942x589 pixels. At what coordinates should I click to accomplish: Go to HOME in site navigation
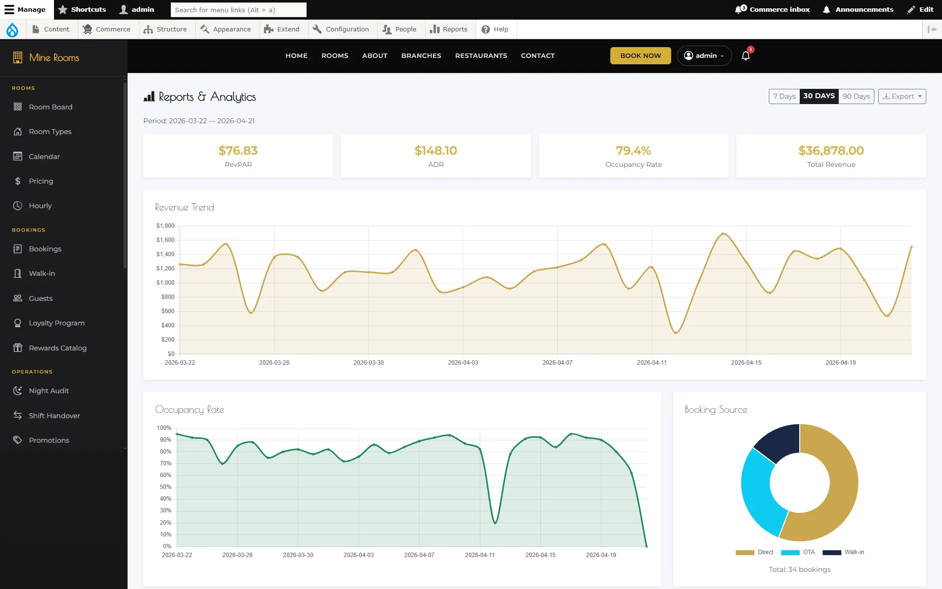(x=296, y=55)
